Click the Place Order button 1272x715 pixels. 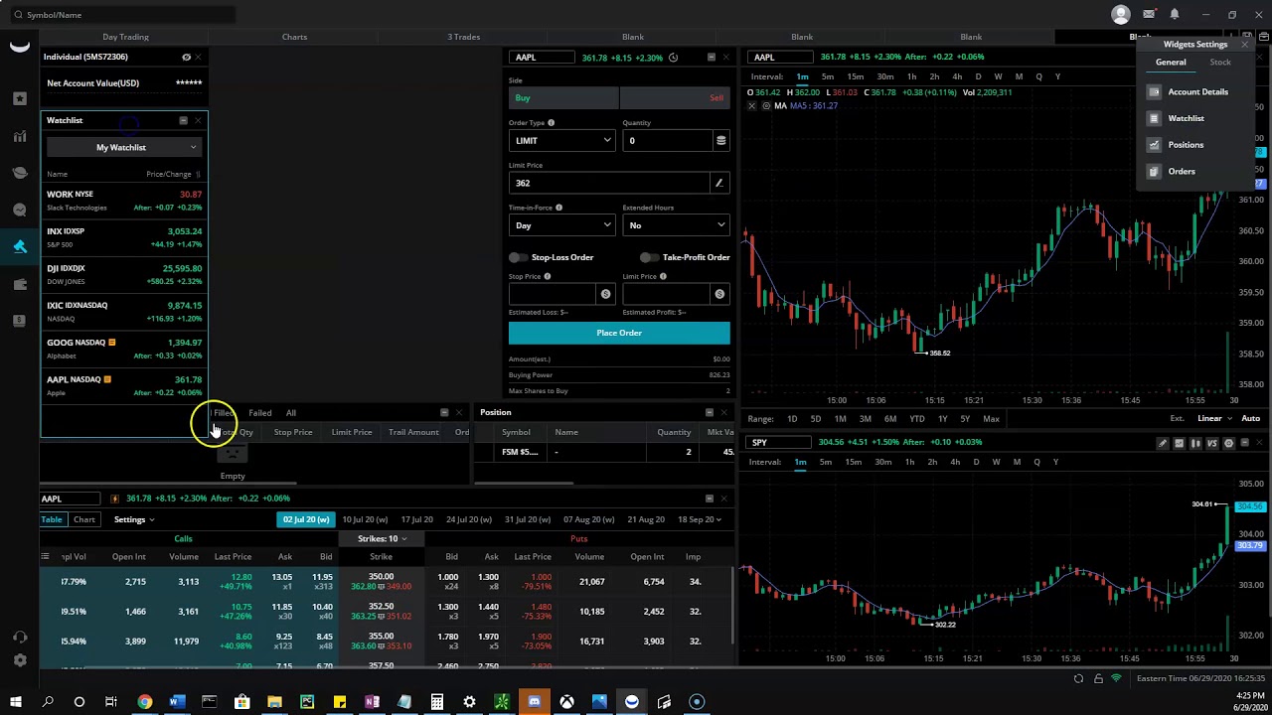tap(619, 333)
